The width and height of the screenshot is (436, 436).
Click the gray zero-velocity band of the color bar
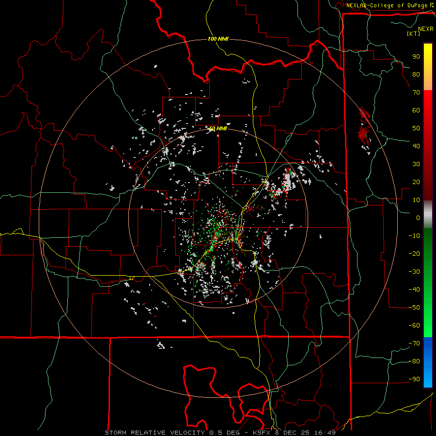click(428, 215)
